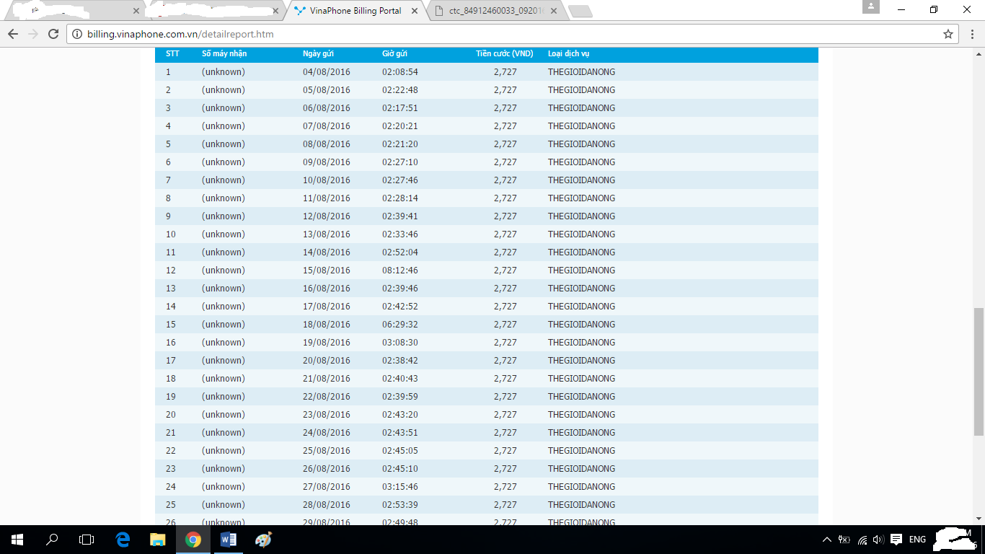The height and width of the screenshot is (554, 985).
Task: Click the Chrome profile person icon
Action: click(x=871, y=7)
